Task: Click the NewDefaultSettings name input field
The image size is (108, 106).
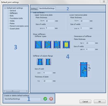Action: click(22, 99)
